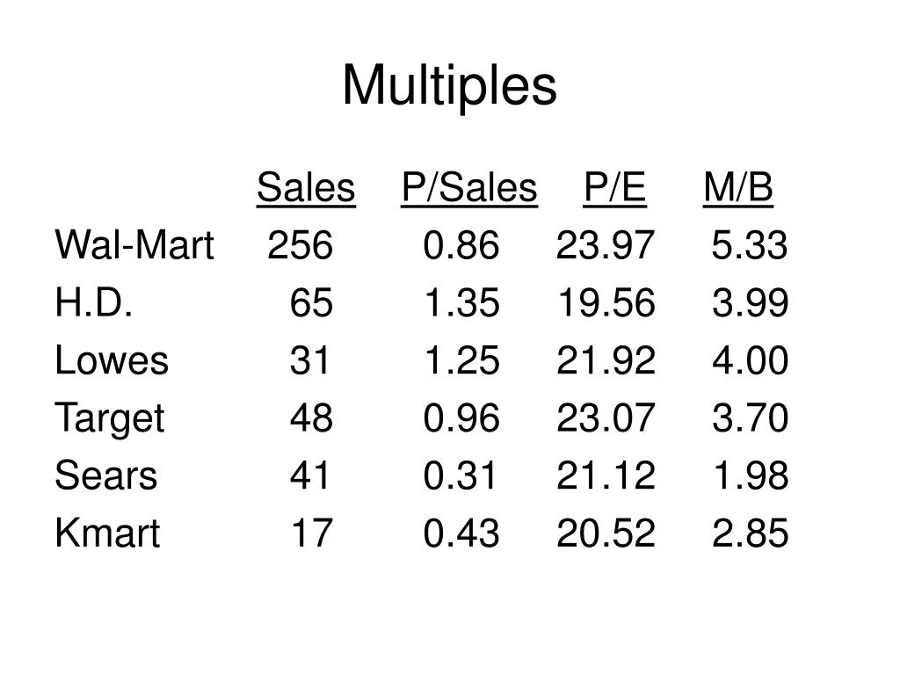The image size is (900, 675).
Task: Click Target P/E value 23.07
Action: [x=606, y=417]
